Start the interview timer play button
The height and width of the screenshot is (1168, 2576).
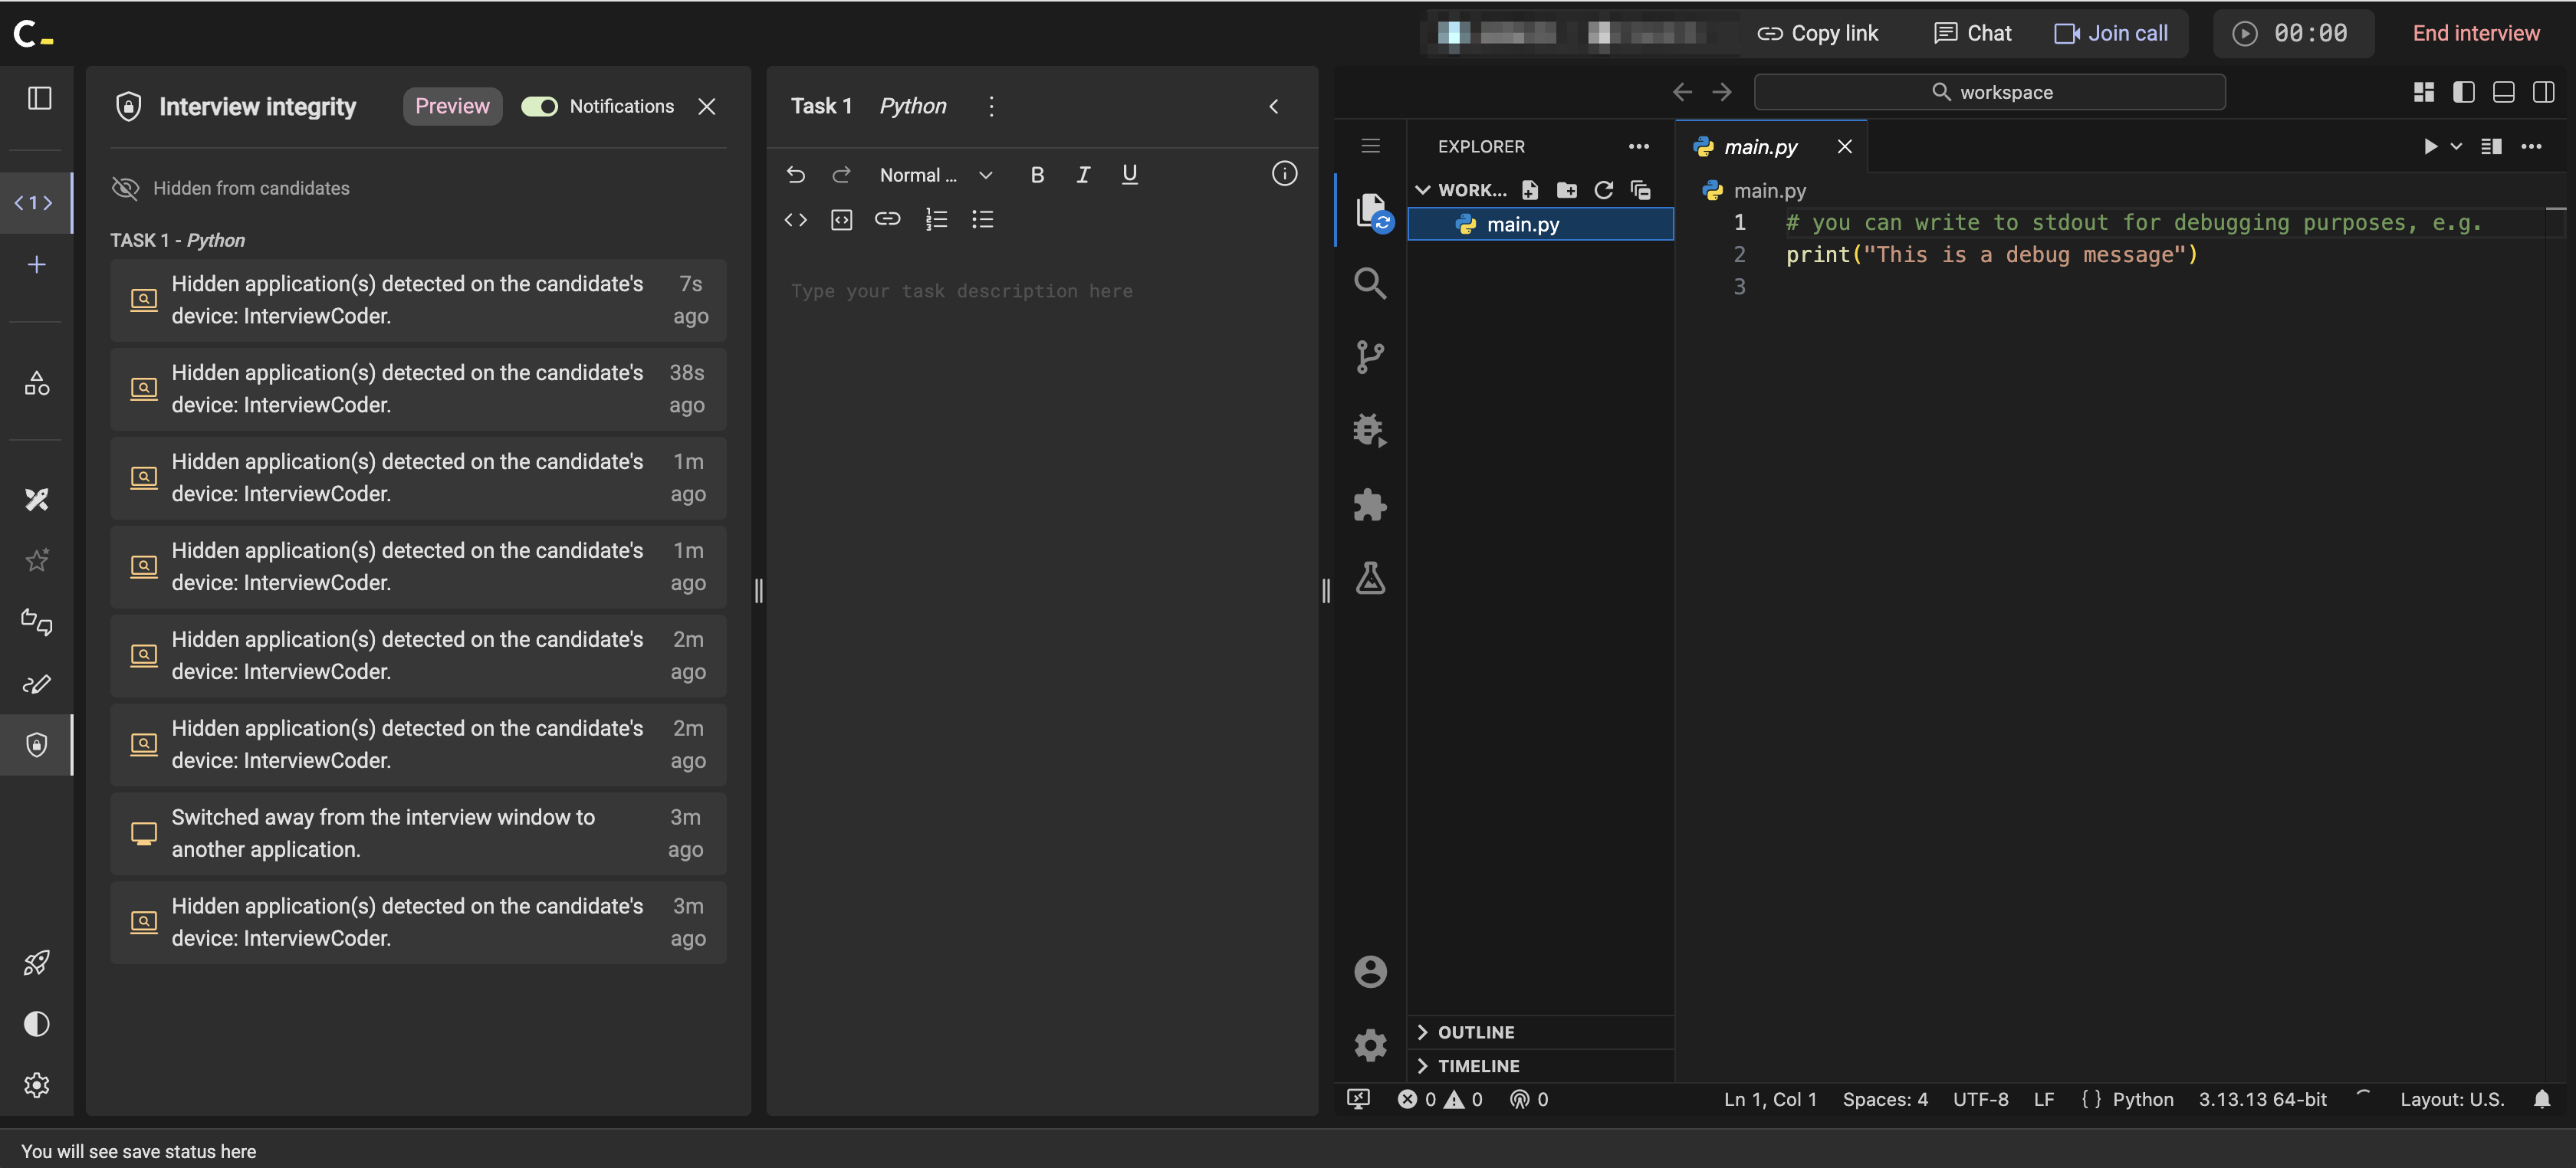(2244, 33)
